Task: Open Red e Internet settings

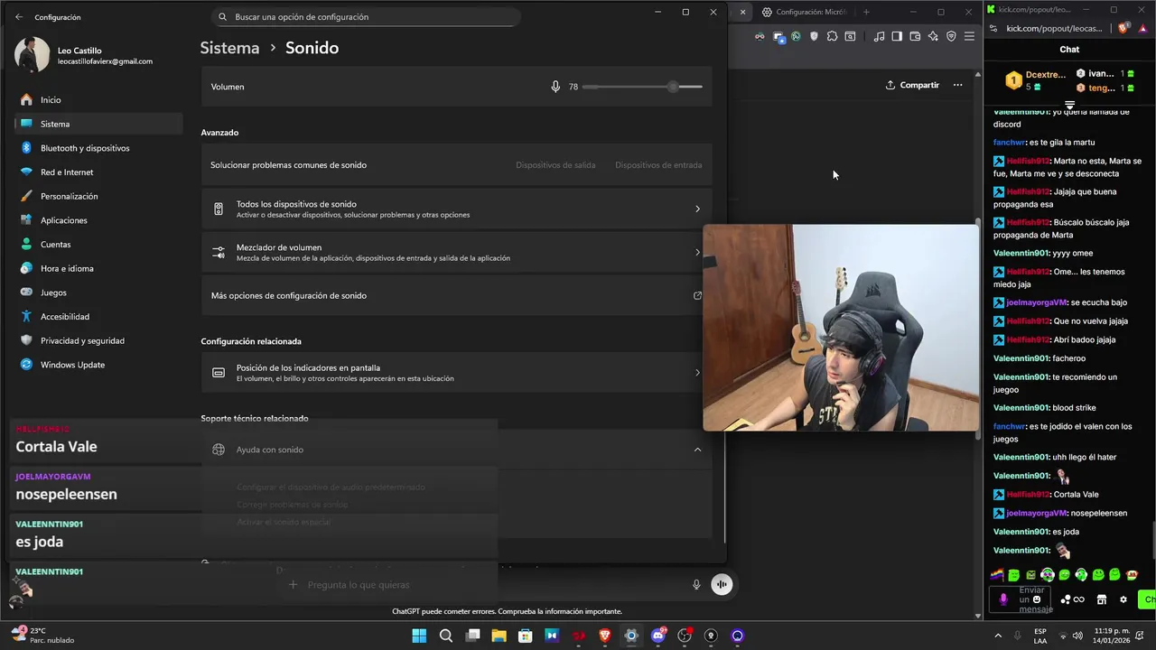Action: [99, 172]
